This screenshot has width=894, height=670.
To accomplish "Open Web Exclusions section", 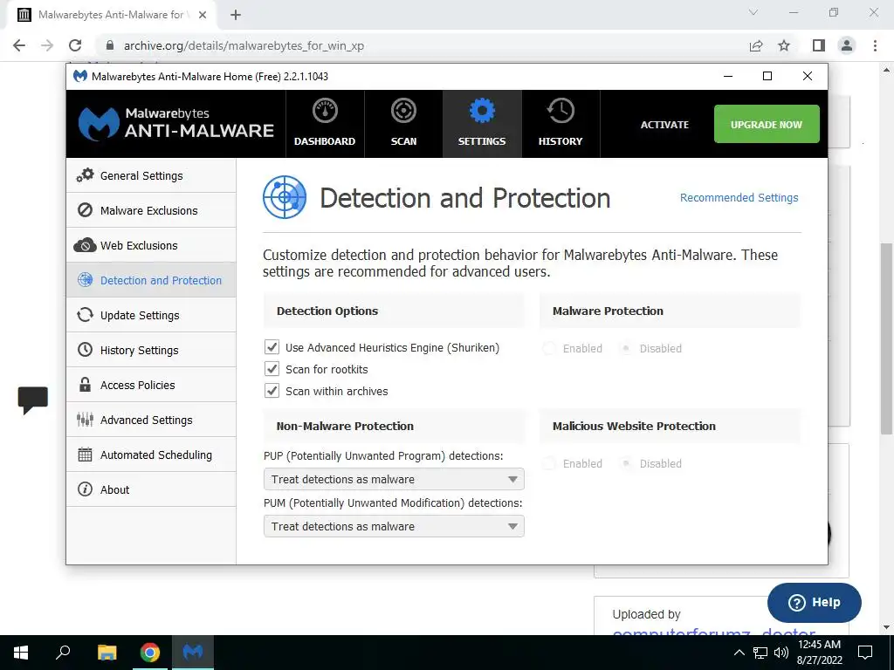I will point(151,245).
